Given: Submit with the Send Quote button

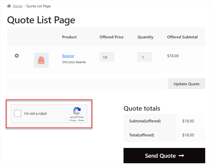Looking at the screenshot, I should (164, 155).
